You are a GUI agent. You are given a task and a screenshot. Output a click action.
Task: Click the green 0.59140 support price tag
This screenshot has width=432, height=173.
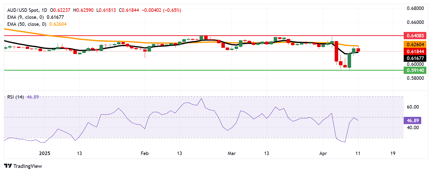(x=415, y=70)
